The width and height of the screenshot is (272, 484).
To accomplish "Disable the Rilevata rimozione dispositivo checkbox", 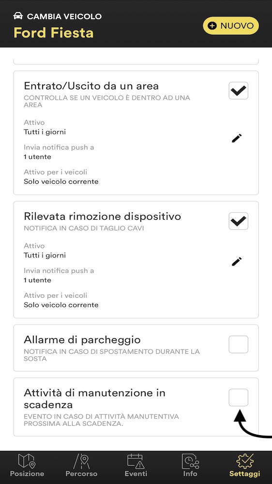I will coord(238,221).
